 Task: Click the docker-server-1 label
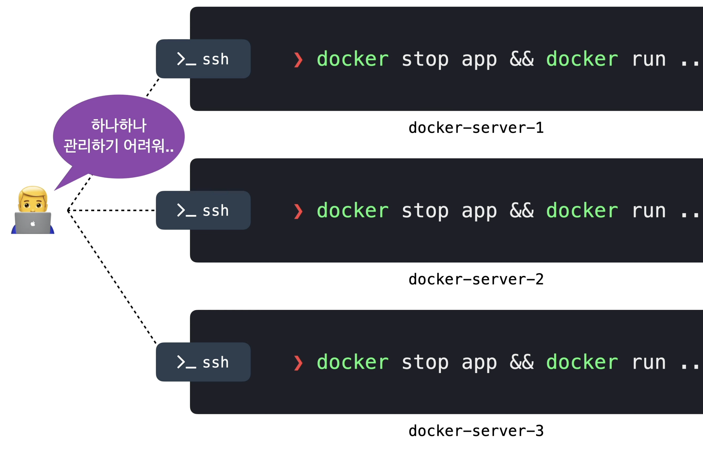tap(476, 128)
